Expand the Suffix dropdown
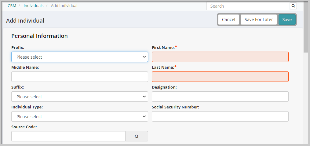The height and width of the screenshot is (146, 310). click(80, 97)
